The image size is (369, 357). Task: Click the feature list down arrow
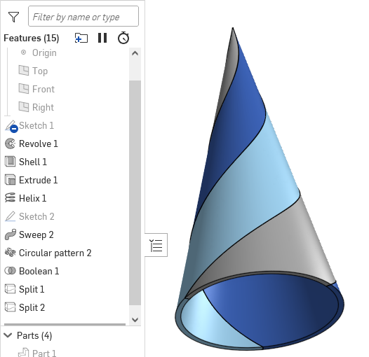135,320
